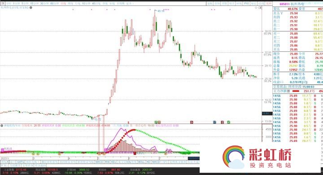Image resolution: width=323 pixels, height=175 pixels.
Task: Open the F10 company info button
Action: pyautogui.click(x=247, y=4)
